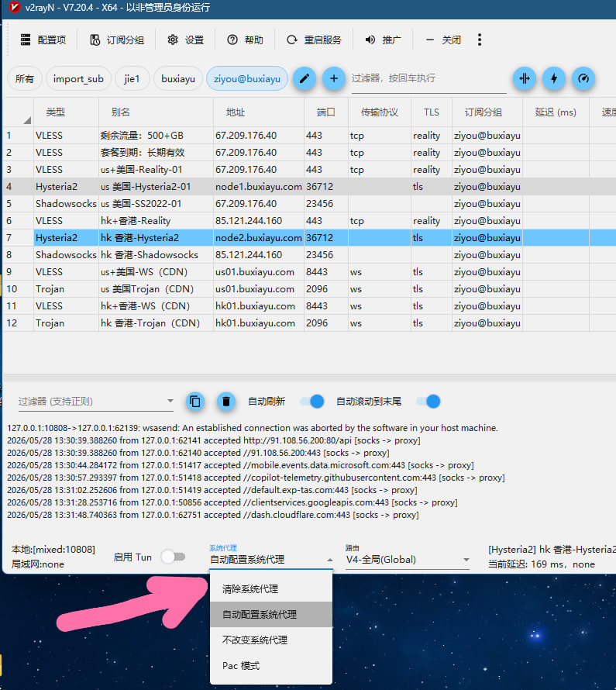
Task: Select server hk+香港-Reality
Action: click(309, 221)
